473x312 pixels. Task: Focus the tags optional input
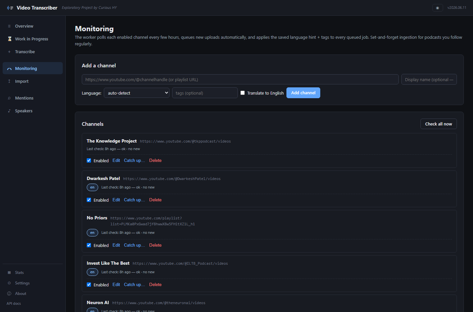click(x=205, y=93)
